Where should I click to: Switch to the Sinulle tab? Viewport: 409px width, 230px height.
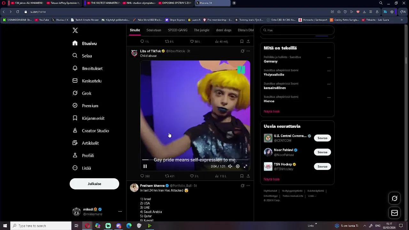135,30
